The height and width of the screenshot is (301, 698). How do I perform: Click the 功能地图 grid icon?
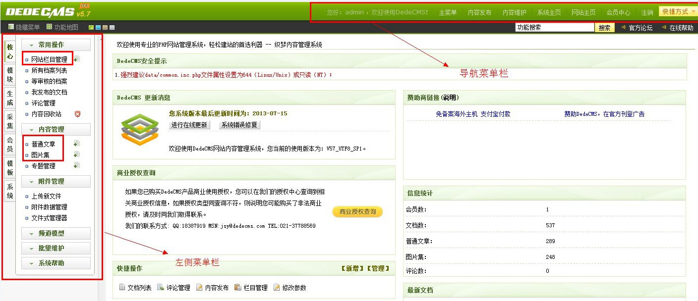[x=50, y=27]
